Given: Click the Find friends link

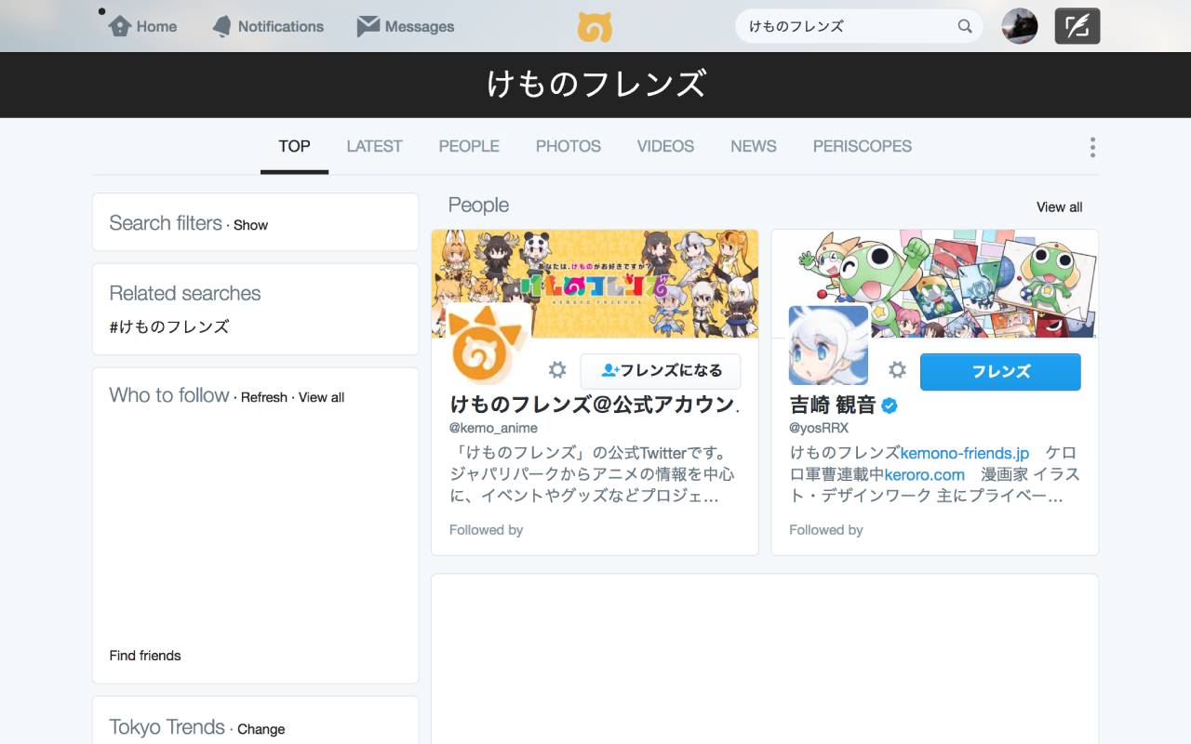Looking at the screenshot, I should (145, 656).
